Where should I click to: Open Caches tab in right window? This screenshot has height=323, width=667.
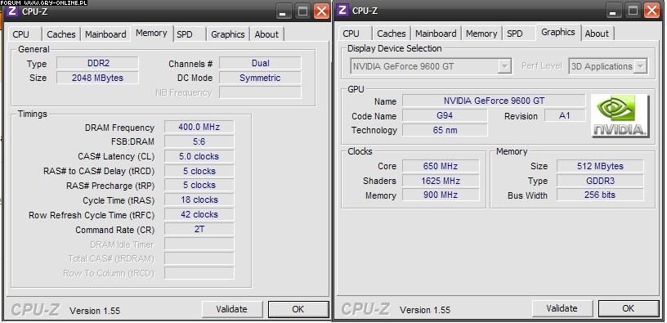click(x=392, y=34)
